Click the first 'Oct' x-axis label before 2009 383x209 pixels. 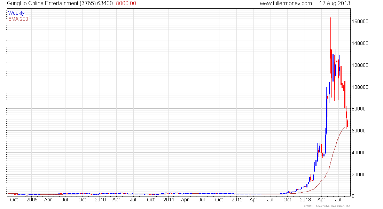[x=14, y=200]
